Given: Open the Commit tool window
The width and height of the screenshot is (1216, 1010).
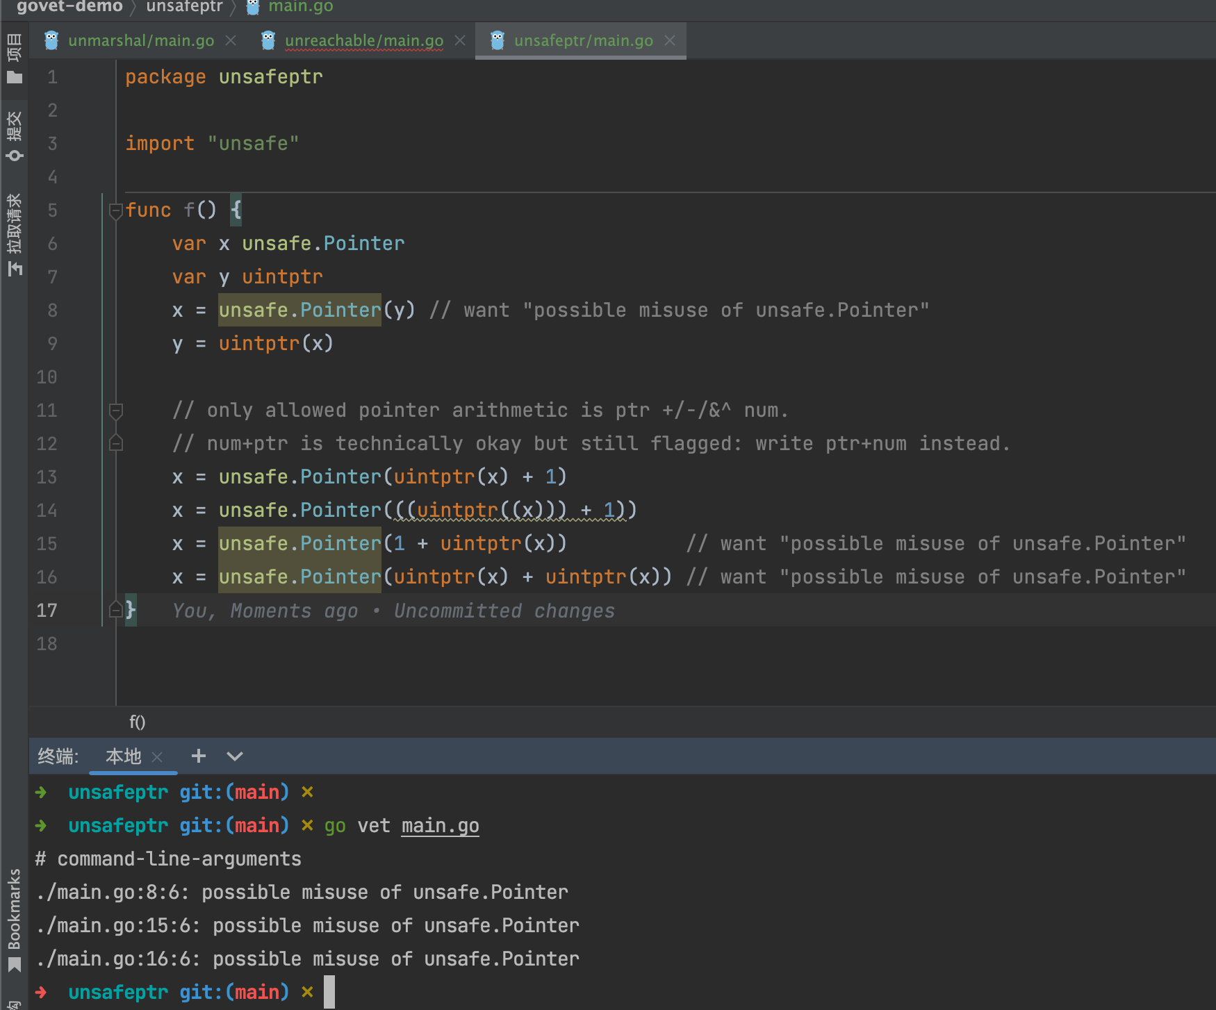Looking at the screenshot, I should (14, 136).
